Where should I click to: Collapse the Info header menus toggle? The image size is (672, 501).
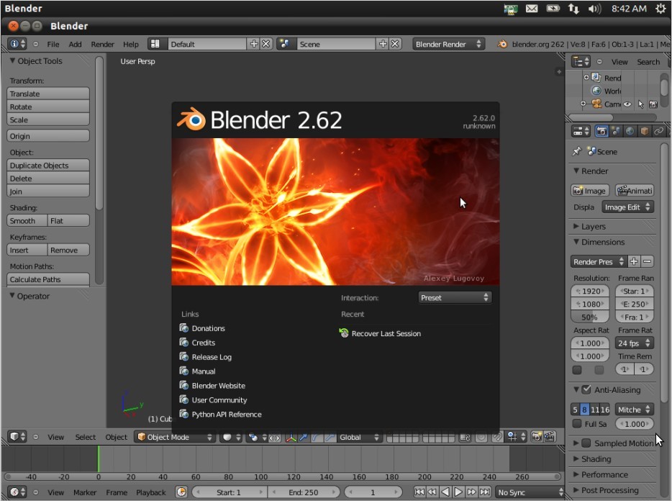tap(35, 44)
